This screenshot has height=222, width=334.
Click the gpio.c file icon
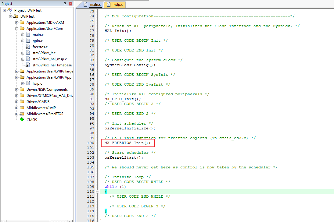click(x=27, y=41)
